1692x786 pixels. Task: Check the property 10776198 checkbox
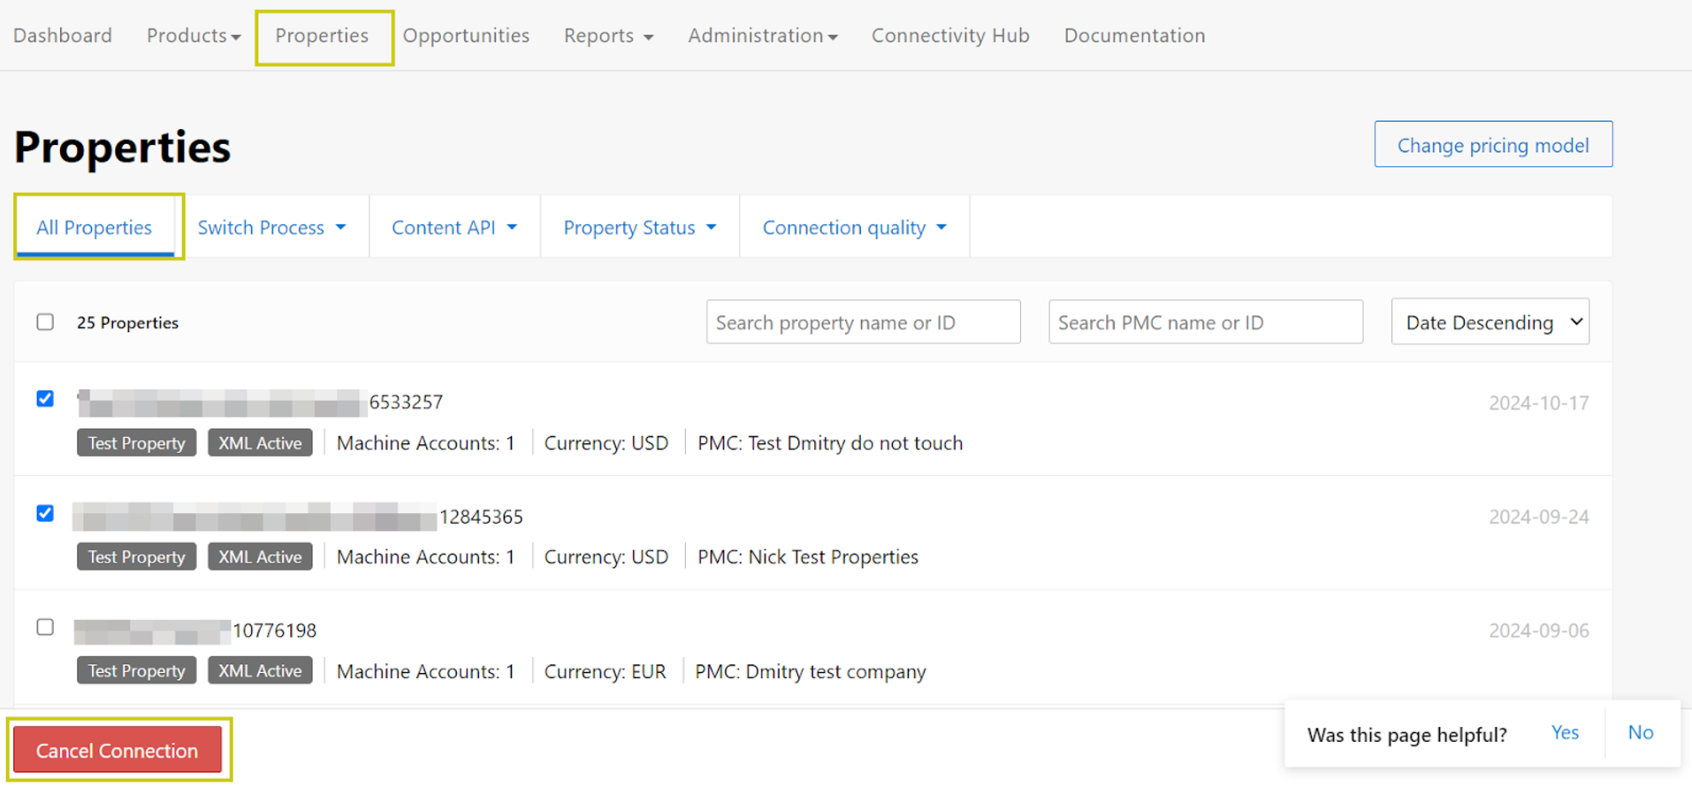(x=45, y=628)
